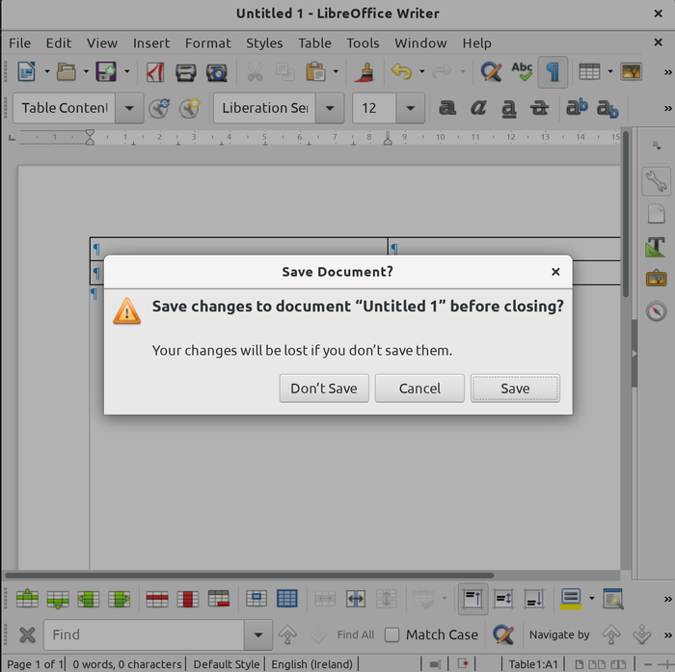Click Cancel in Save Document dialog
Image resolution: width=675 pixels, height=672 pixels.
point(419,389)
